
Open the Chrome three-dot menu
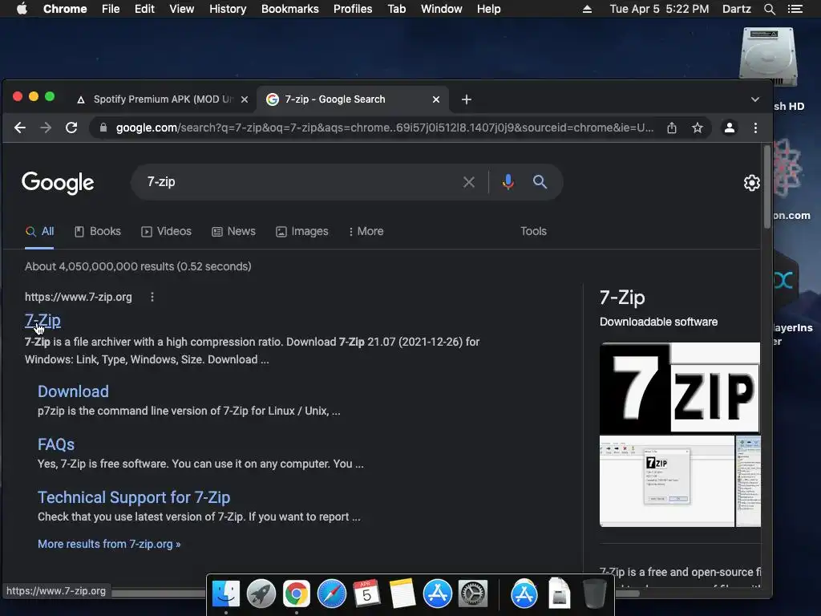[x=755, y=128]
